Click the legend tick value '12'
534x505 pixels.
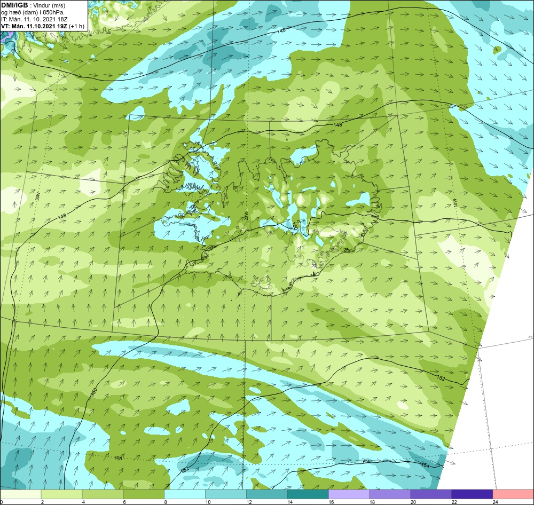pos(249,502)
